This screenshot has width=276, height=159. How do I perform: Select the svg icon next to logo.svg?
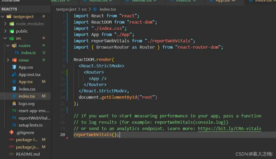click(14, 103)
